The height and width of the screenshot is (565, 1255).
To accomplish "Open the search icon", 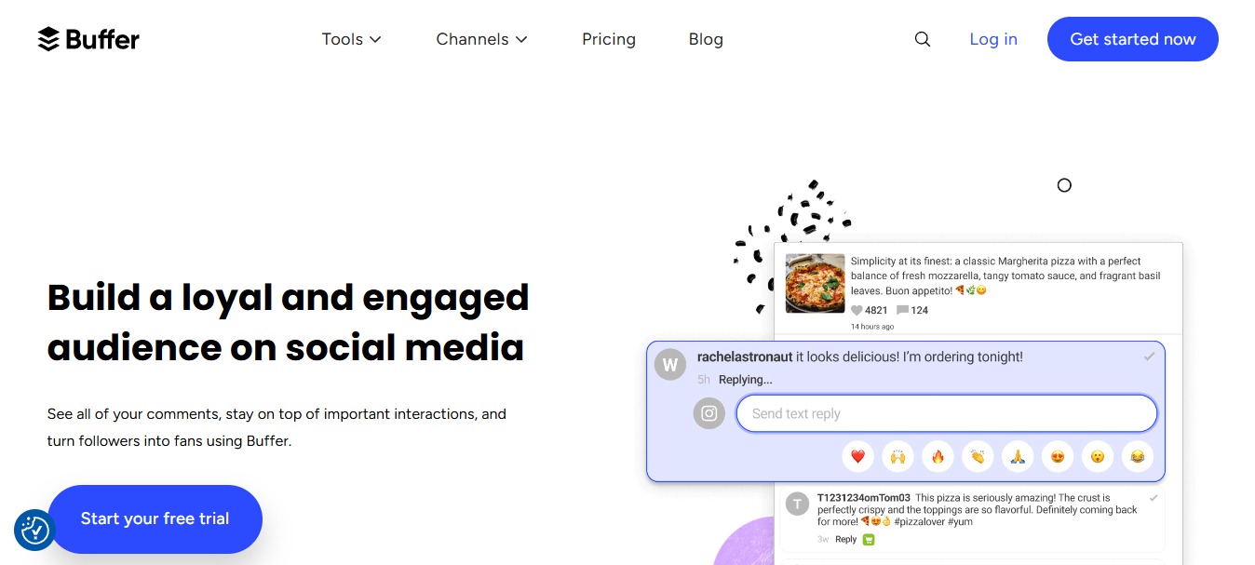I will coord(922,39).
